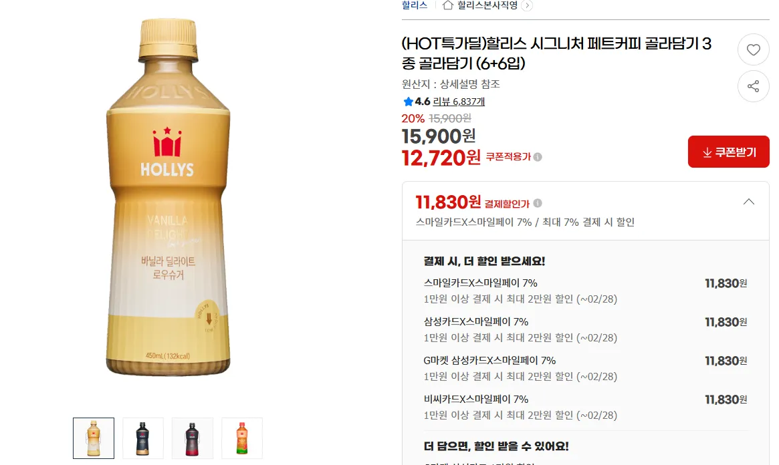Select the orange and green bottle thumbnail
The height and width of the screenshot is (465, 779).
(242, 438)
